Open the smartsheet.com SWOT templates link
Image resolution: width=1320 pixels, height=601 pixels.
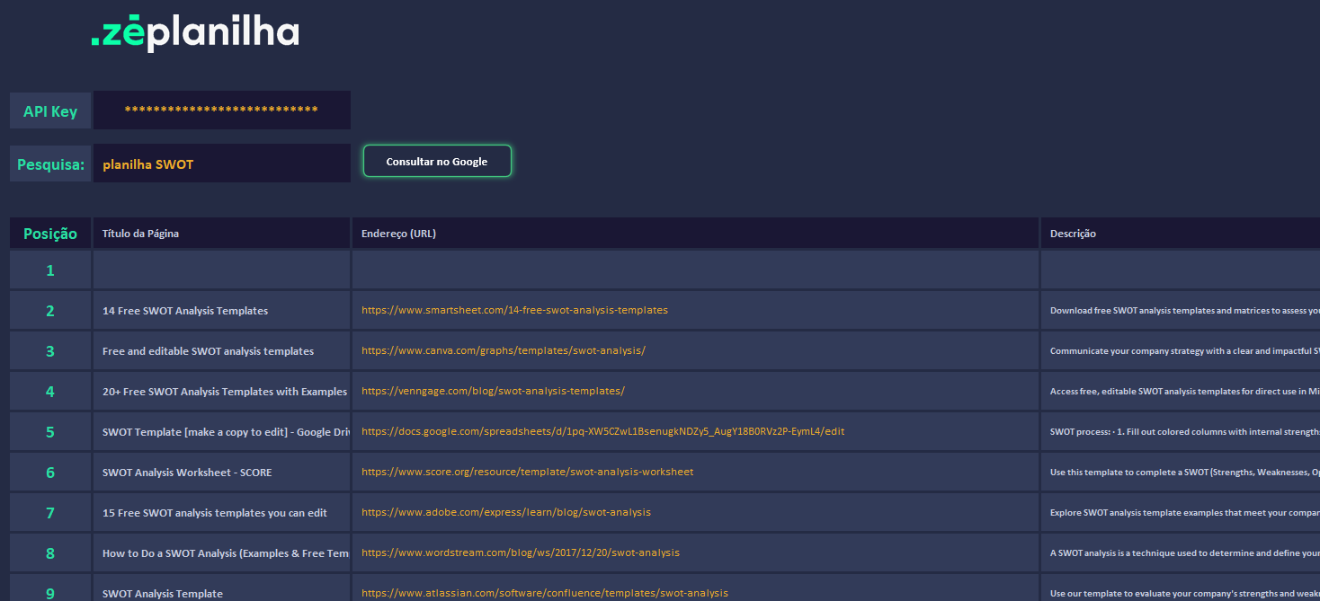point(515,310)
